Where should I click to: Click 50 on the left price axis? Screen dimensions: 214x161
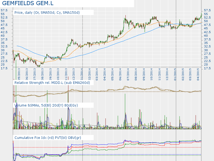click(3, 21)
